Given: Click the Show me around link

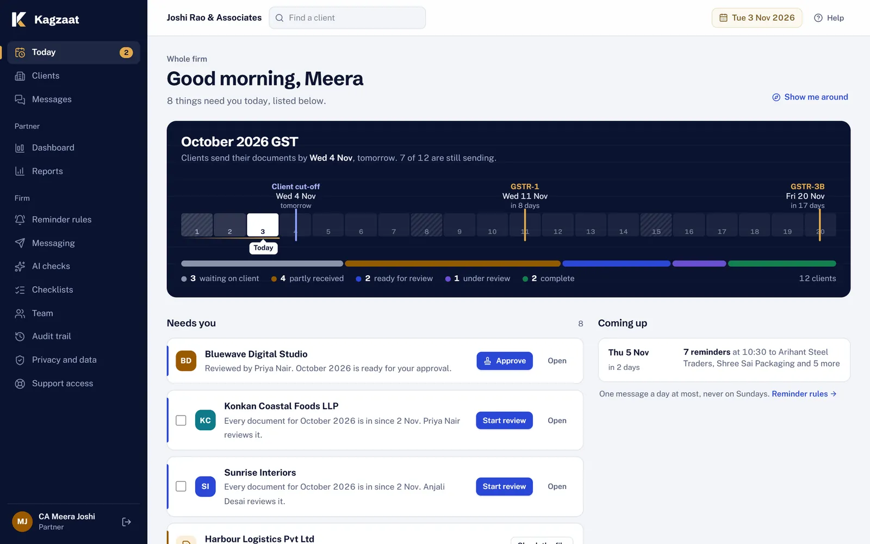Looking at the screenshot, I should [810, 97].
